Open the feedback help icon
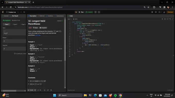This screenshot has width=175, height=98. click(x=51, y=90)
